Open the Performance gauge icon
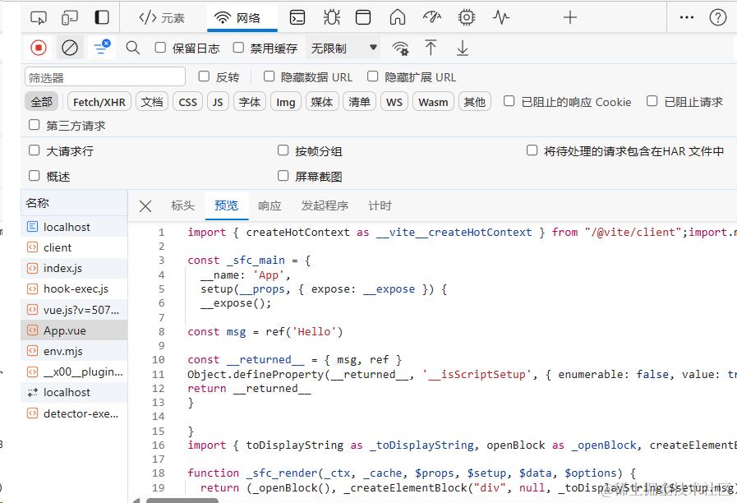 [432, 18]
